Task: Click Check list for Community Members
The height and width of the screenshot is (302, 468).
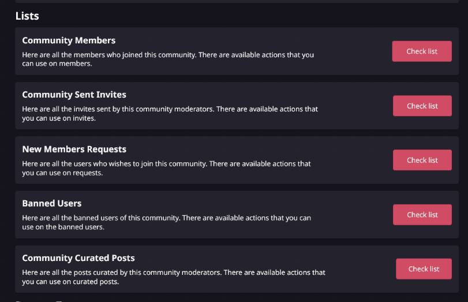Action: pyautogui.click(x=421, y=51)
